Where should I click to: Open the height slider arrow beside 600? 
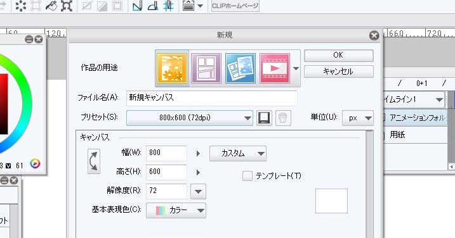[x=198, y=172]
